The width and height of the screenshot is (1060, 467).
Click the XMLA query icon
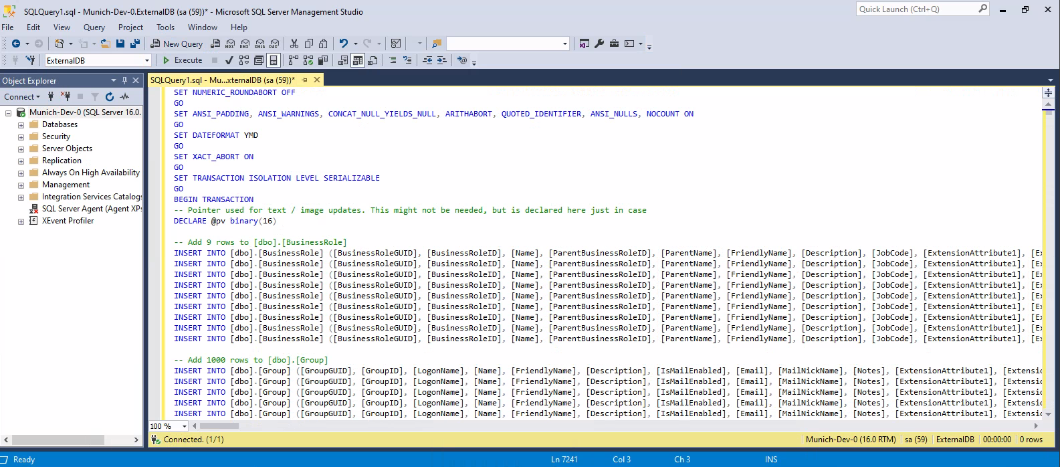click(259, 43)
